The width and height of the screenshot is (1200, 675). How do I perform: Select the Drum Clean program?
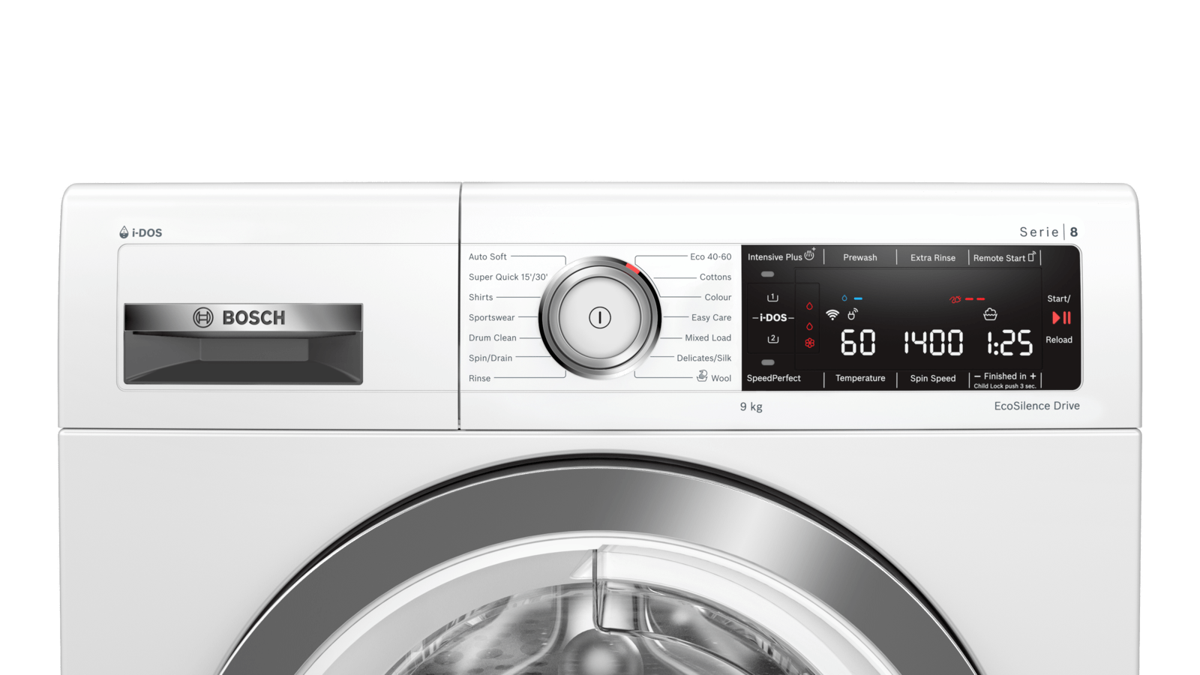point(492,337)
